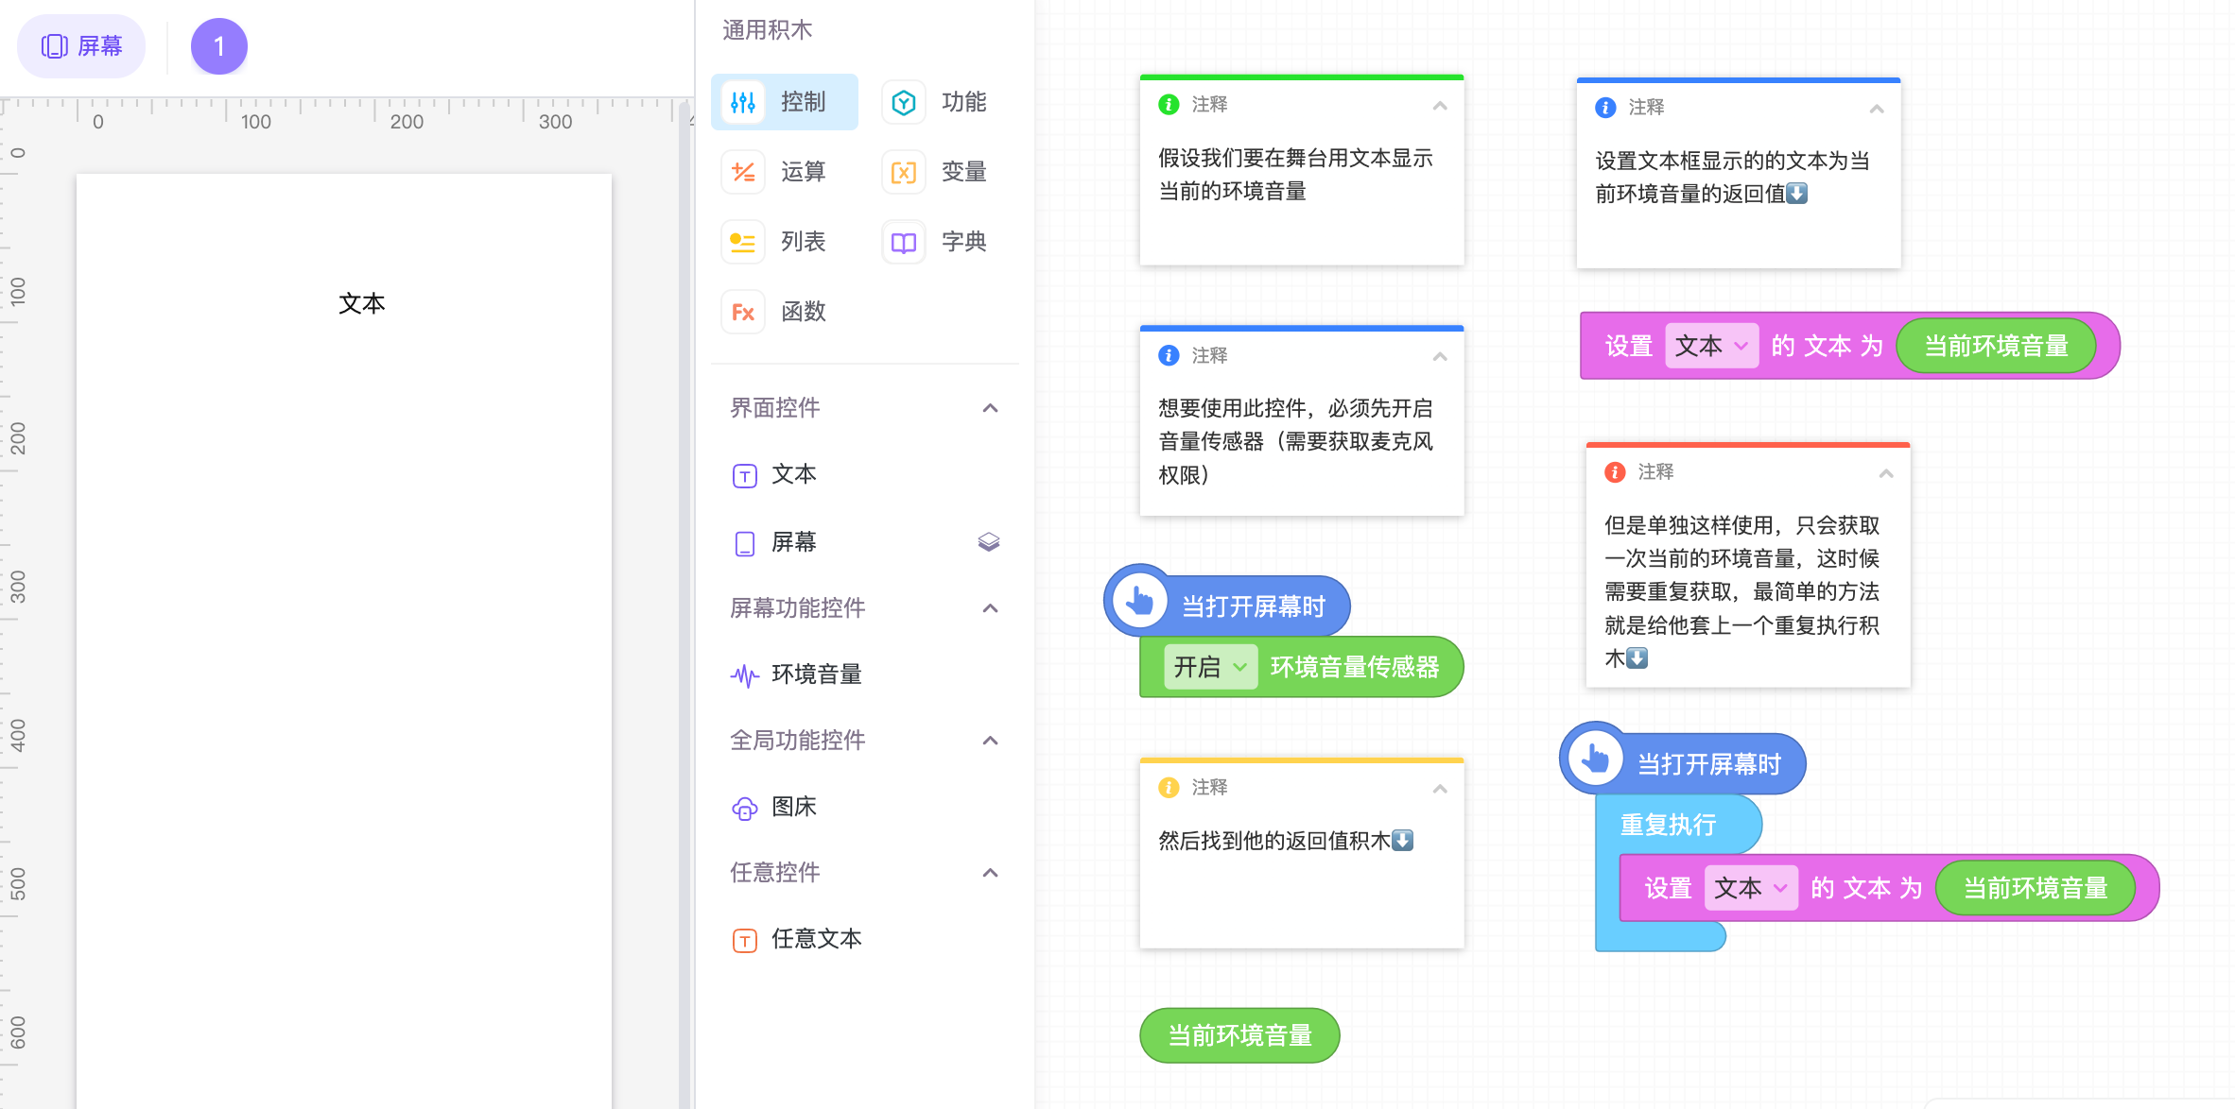Screen dimensions: 2235x1109
Task: Click the standalone 当前环境音量 green block
Action: pyautogui.click(x=1239, y=1035)
